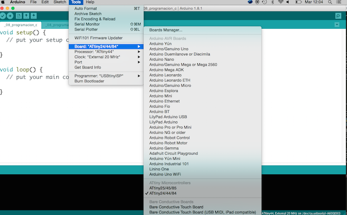Launch WiFi101 Firmware Updater
This screenshot has width=347, height=215.
click(x=106, y=38)
